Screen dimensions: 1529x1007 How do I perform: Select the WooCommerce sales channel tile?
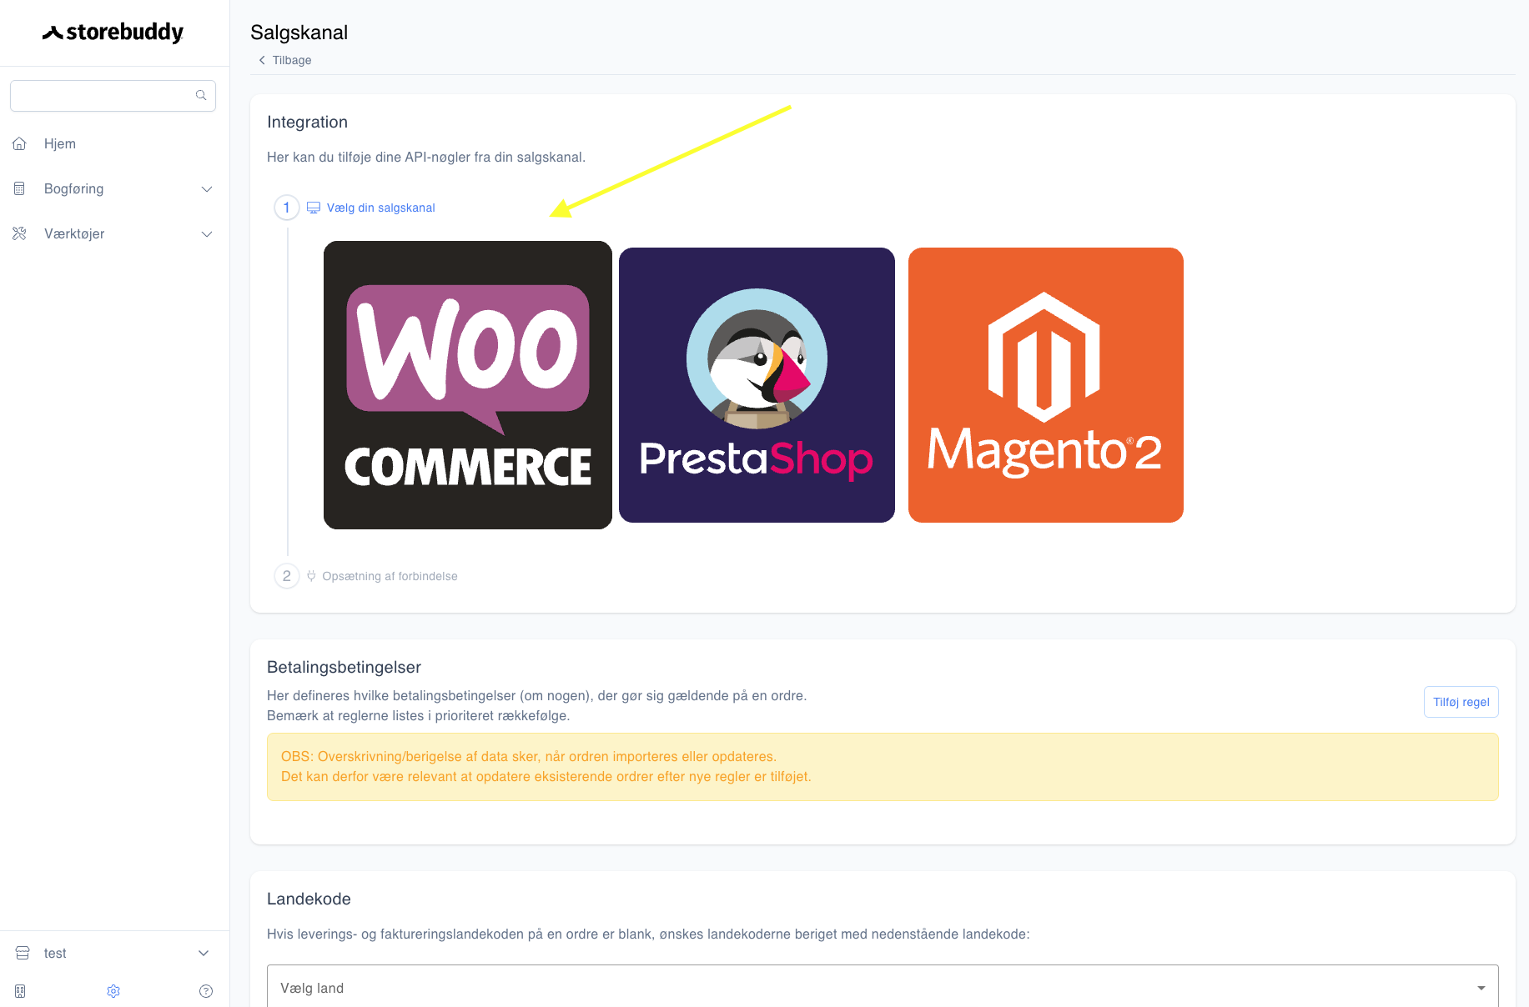[x=468, y=385]
